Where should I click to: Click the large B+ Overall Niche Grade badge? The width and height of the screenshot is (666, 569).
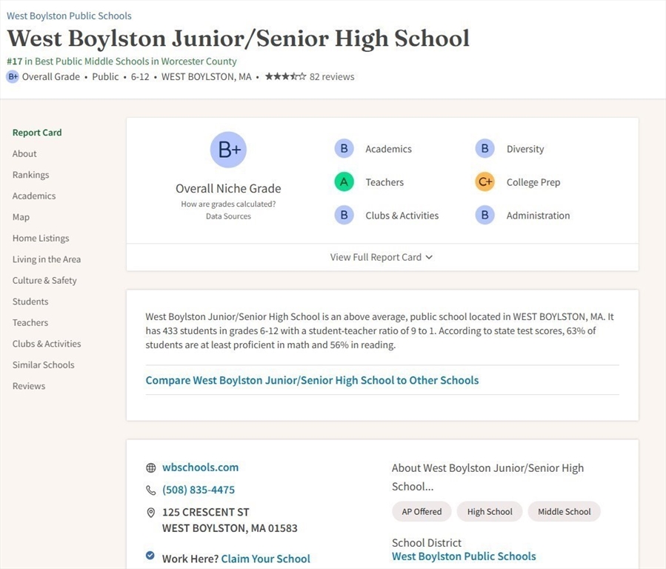click(x=228, y=150)
